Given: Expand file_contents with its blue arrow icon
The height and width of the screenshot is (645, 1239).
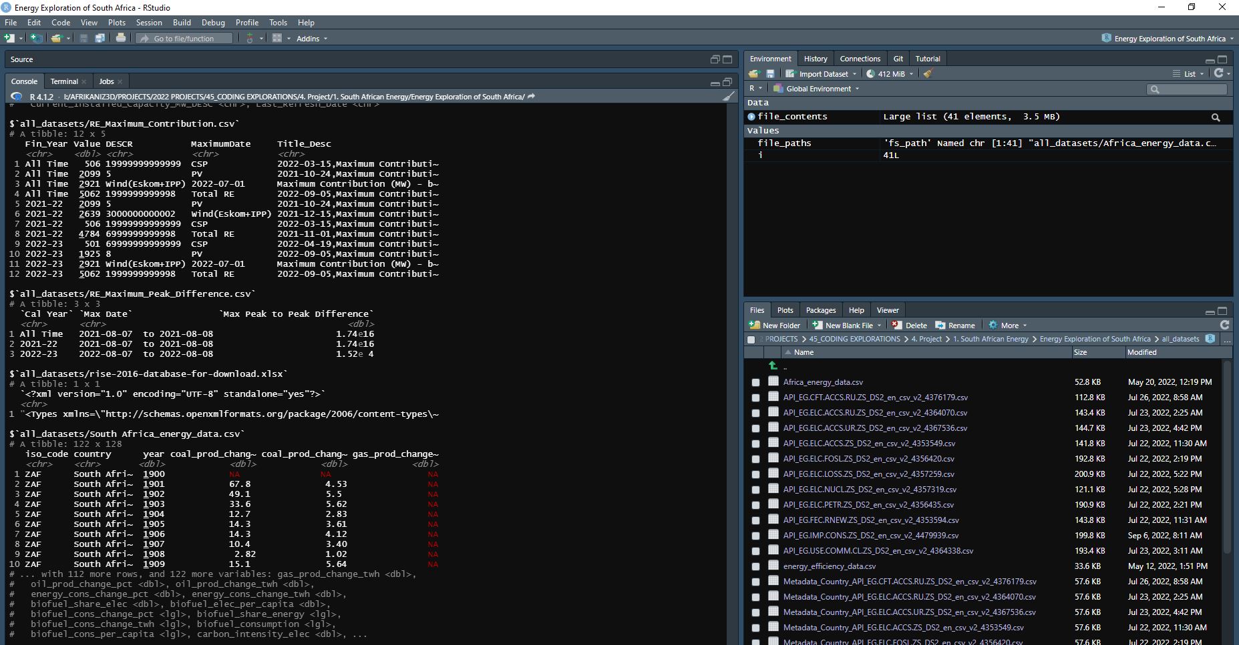Looking at the screenshot, I should (751, 117).
